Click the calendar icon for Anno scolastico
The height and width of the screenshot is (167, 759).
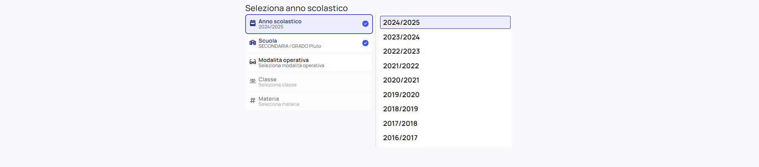(x=252, y=23)
